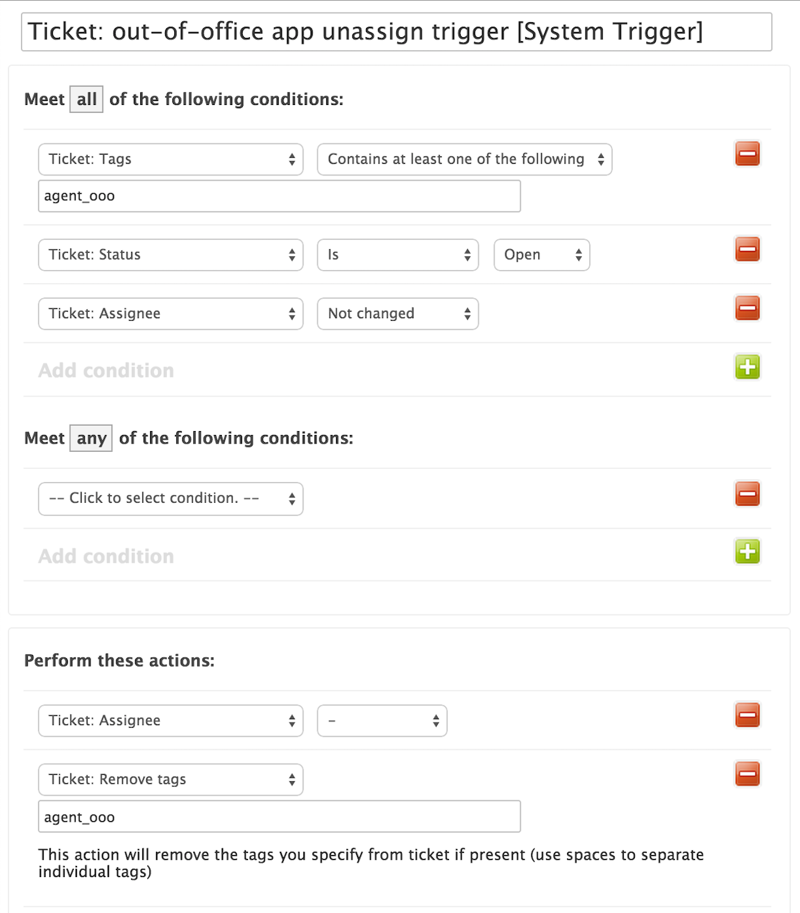Screen dimensions: 800x913
Task: Open the 'Open' status value dropdown
Action: [541, 255]
